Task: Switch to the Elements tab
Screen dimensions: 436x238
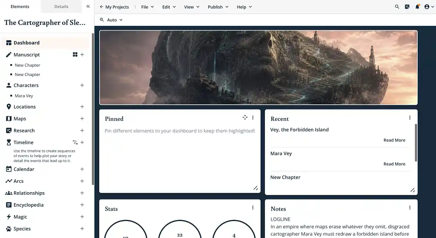Action: tap(20, 6)
